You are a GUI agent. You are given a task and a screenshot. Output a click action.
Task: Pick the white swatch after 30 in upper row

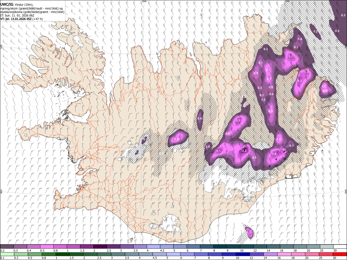click(340, 246)
